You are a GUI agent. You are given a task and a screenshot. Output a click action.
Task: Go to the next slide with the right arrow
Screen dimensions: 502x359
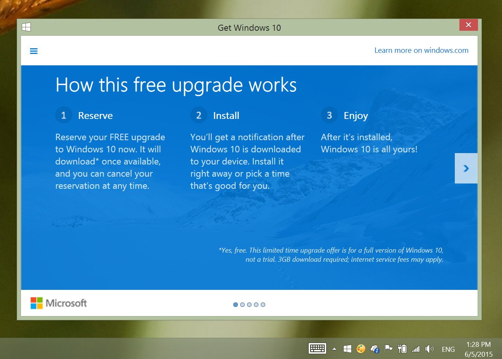466,168
